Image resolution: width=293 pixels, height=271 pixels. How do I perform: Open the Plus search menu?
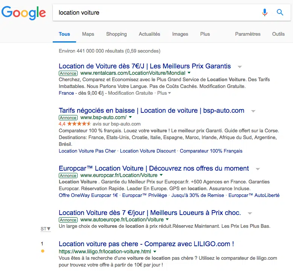[x=205, y=34]
